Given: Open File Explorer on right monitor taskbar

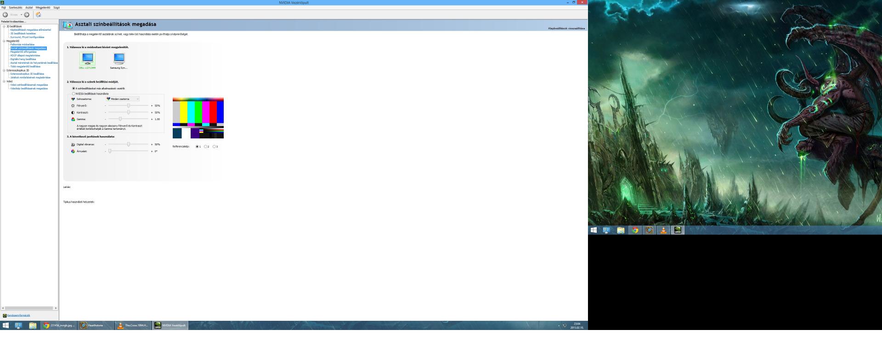Looking at the screenshot, I should click(621, 230).
